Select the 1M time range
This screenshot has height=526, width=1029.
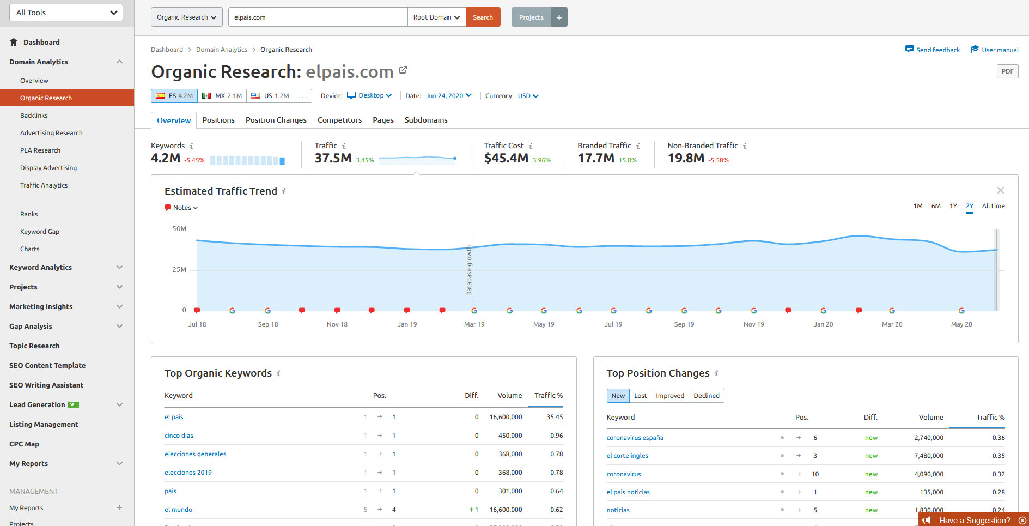point(918,206)
